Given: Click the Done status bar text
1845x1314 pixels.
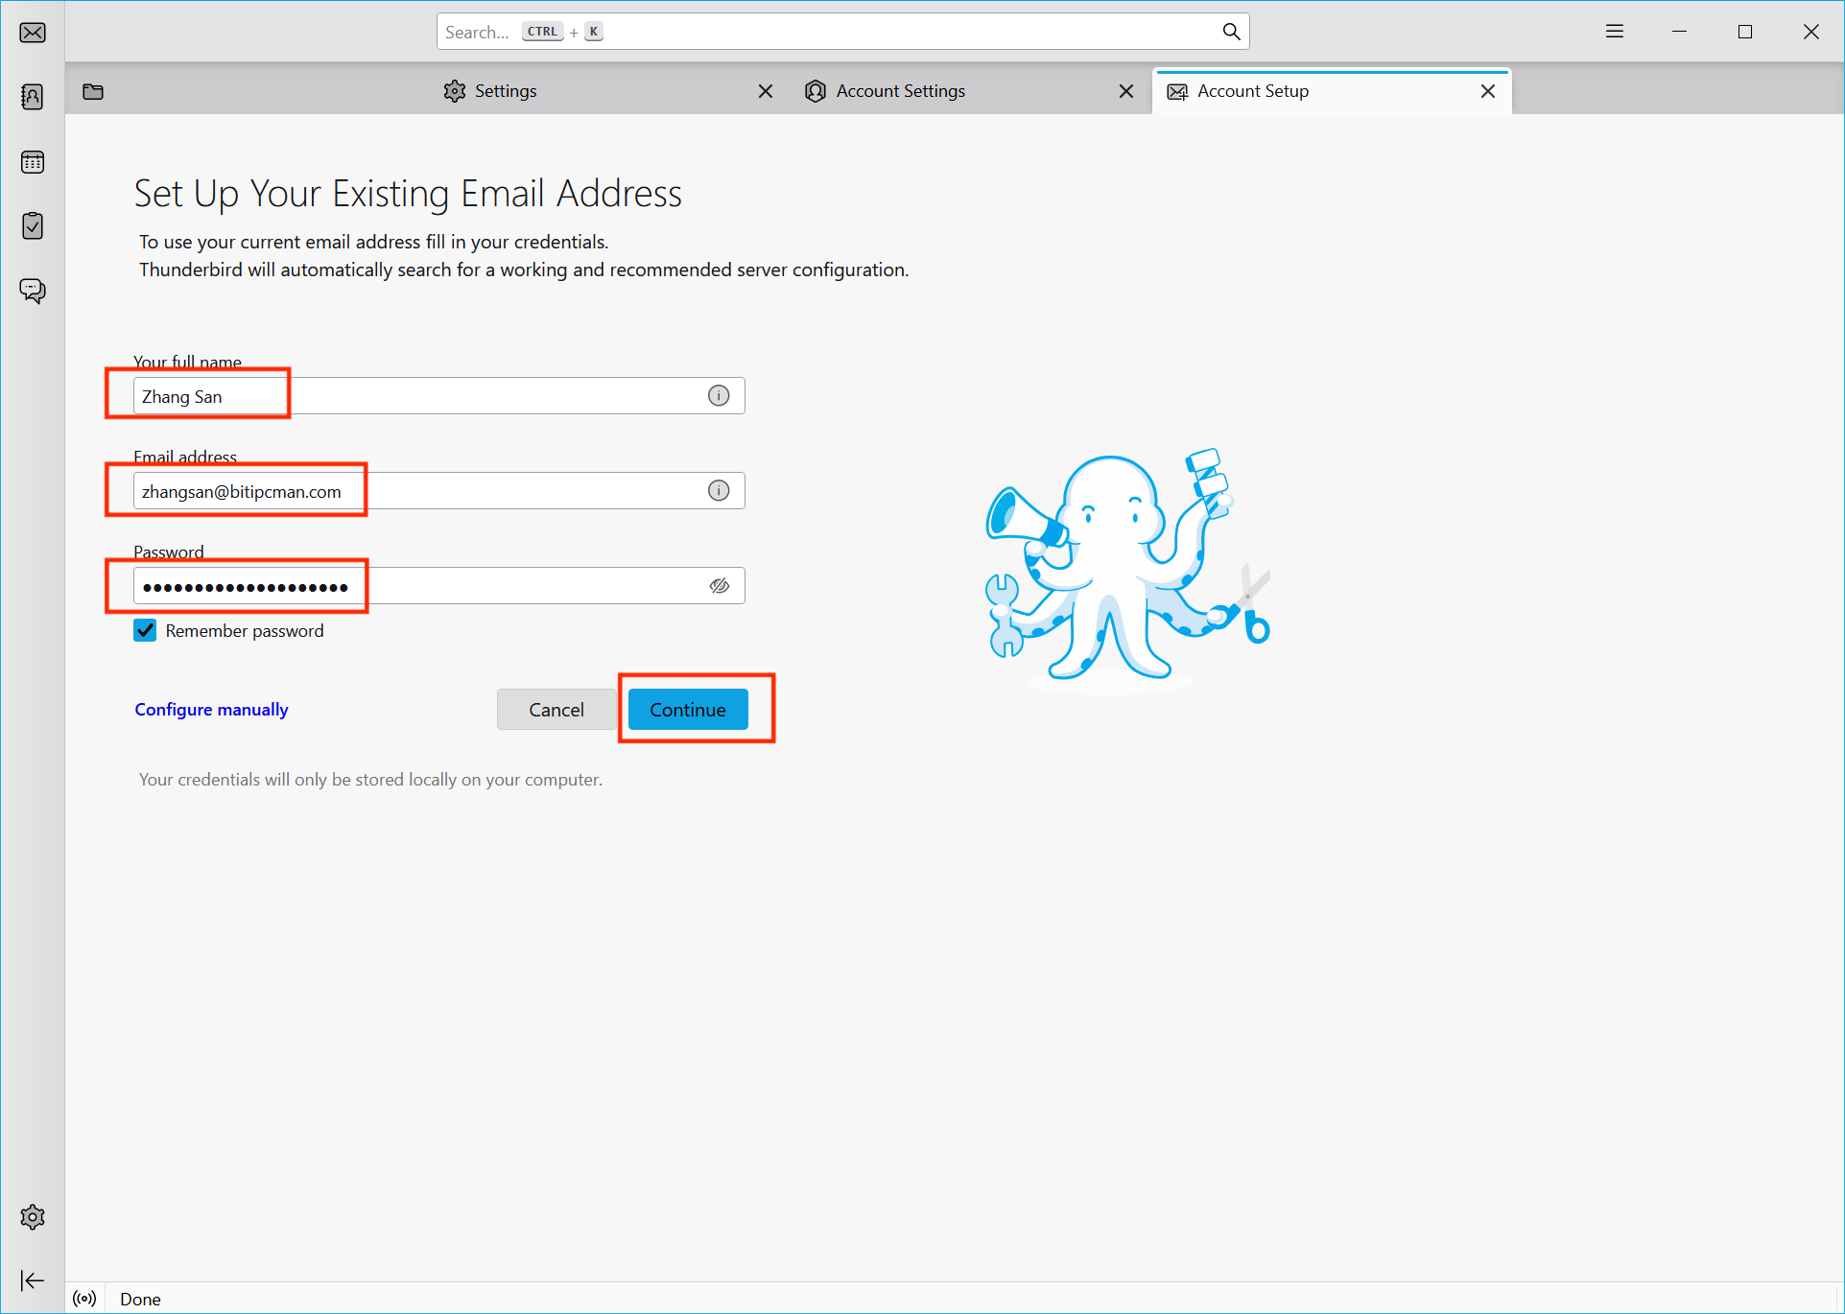Looking at the screenshot, I should point(140,1299).
